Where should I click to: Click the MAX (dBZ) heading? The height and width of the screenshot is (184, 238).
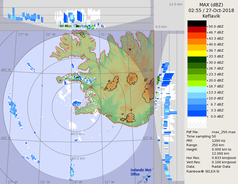pos(211,5)
